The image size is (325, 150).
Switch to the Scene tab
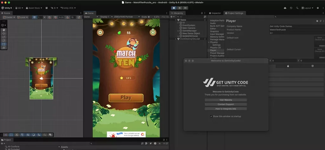(x=6, y=13)
